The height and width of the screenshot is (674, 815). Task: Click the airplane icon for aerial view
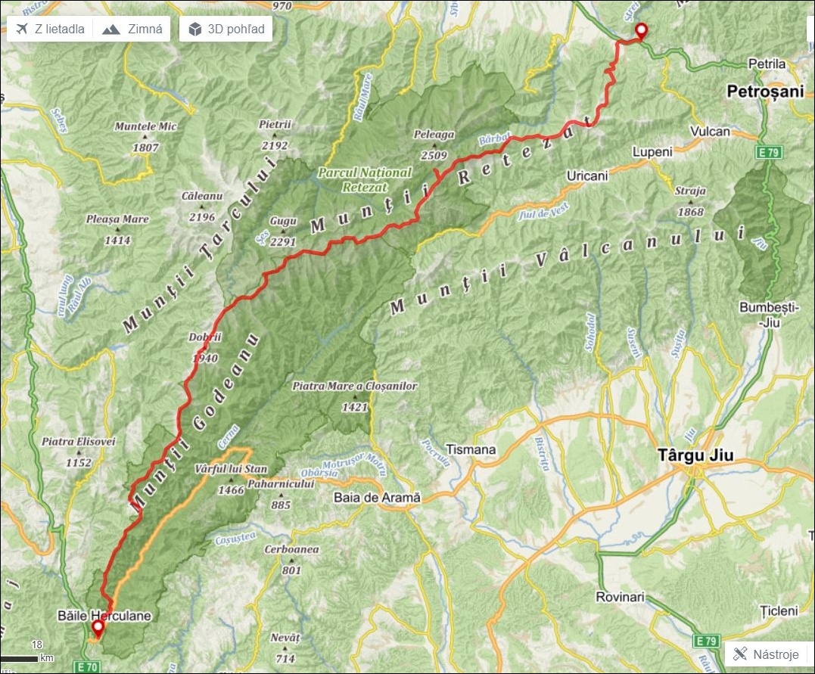point(21,29)
